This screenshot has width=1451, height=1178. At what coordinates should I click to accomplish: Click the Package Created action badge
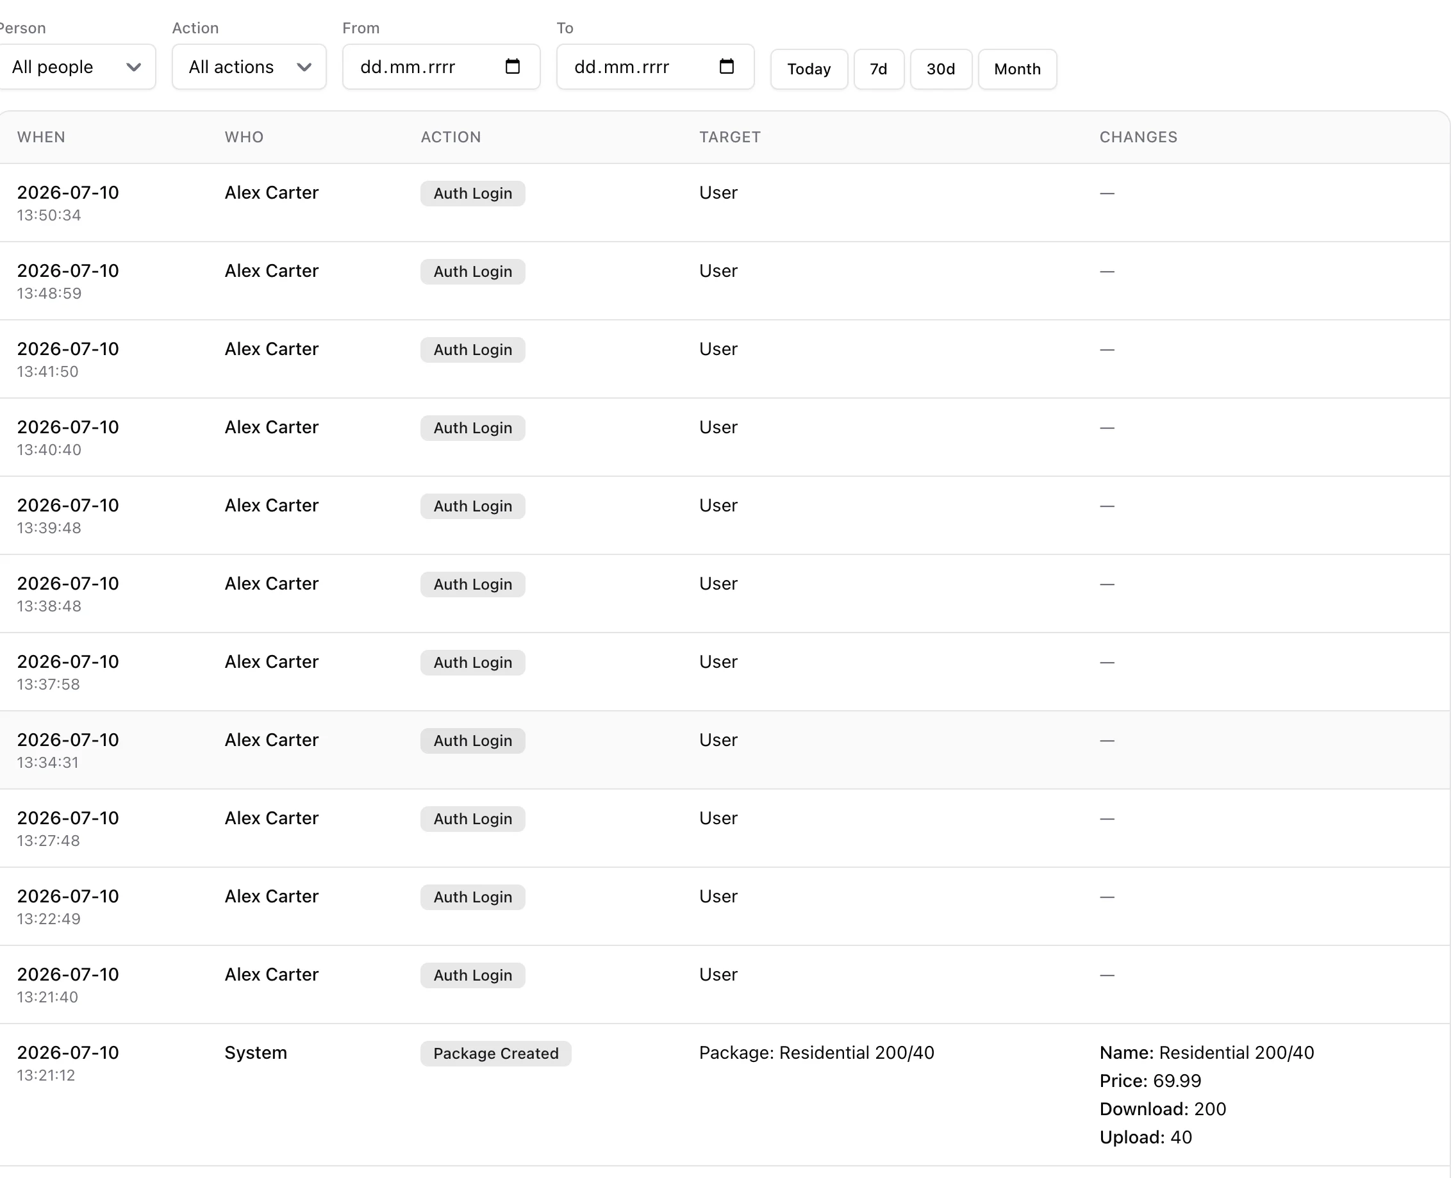495,1053
